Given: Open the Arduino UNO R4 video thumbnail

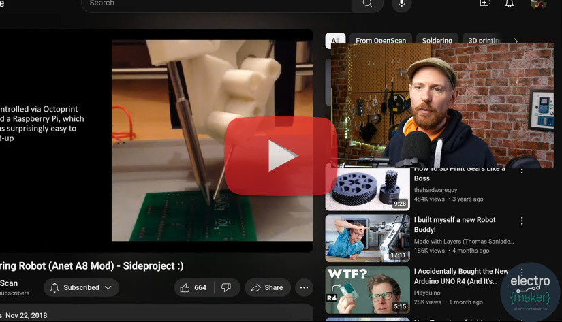Looking at the screenshot, I should pyautogui.click(x=367, y=290).
